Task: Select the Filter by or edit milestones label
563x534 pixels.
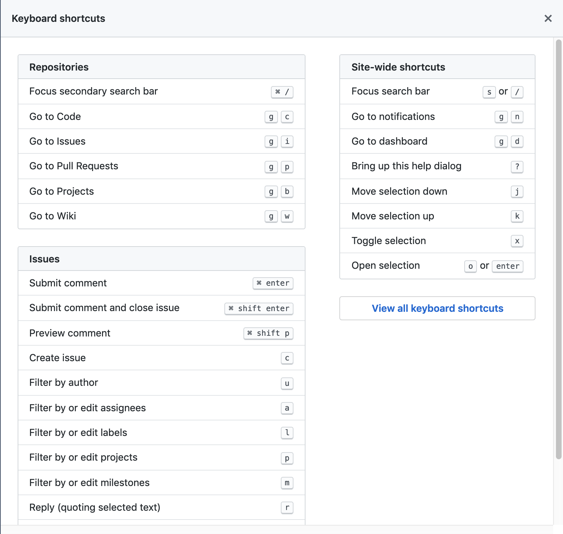Action: (89, 483)
